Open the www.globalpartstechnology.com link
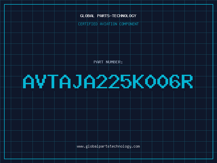 pyautogui.click(x=108, y=146)
